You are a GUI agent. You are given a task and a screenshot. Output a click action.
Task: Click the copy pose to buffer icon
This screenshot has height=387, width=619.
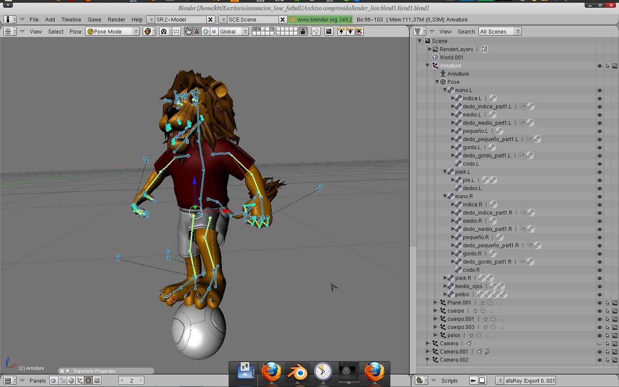341,31
